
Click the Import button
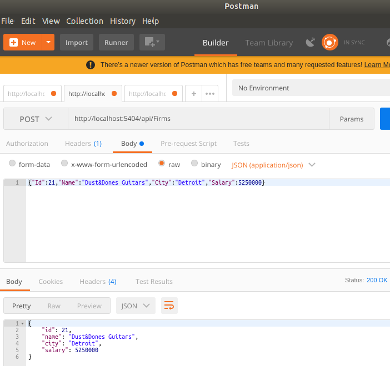(77, 42)
